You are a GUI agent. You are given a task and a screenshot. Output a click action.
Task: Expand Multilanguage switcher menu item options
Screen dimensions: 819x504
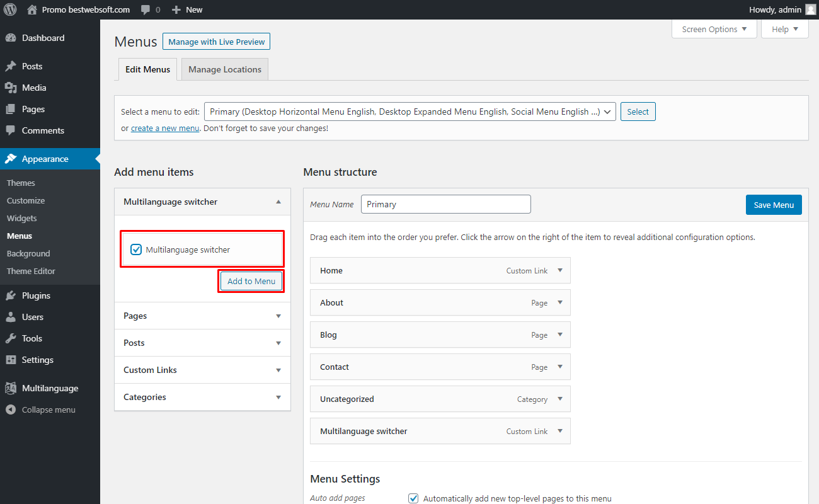(x=559, y=431)
